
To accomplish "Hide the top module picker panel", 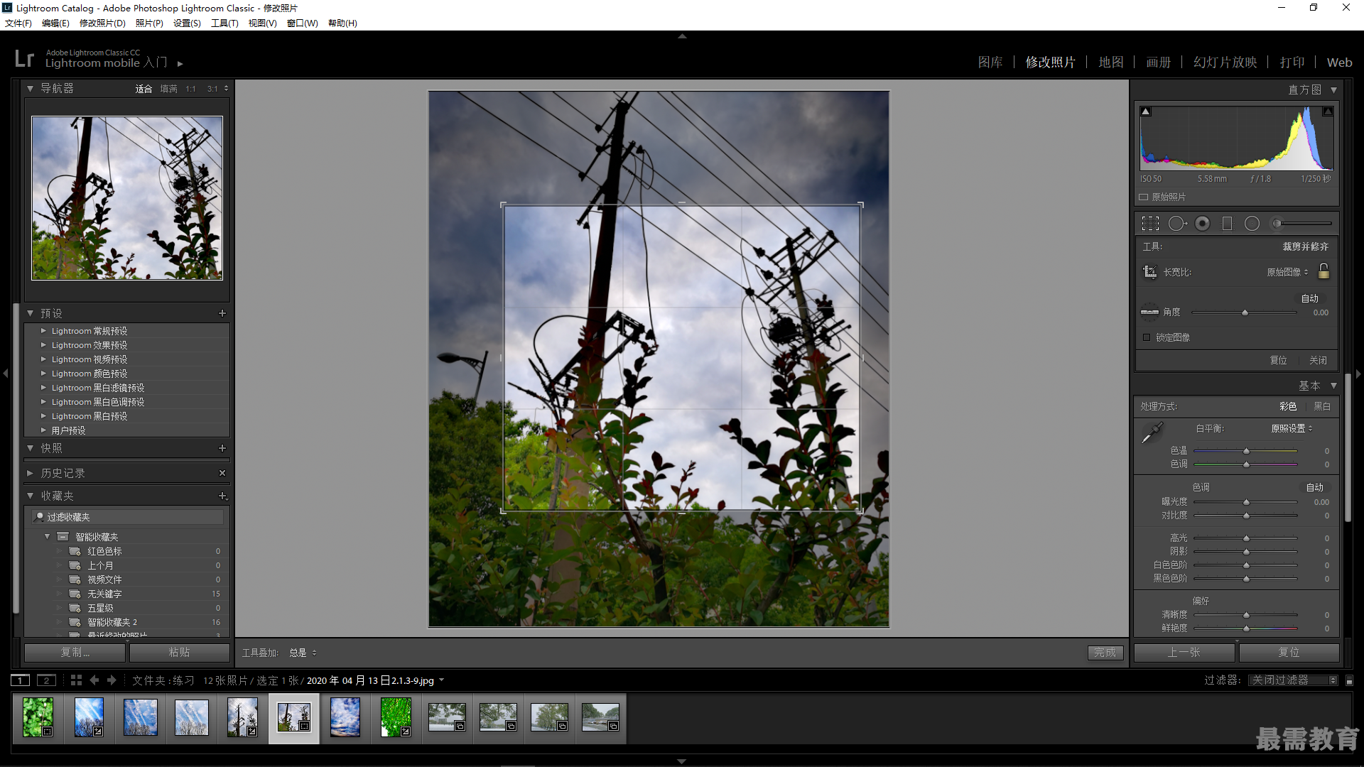I will point(682,36).
